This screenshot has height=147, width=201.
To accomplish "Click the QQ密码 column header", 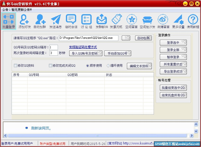I will tap(85, 75).
